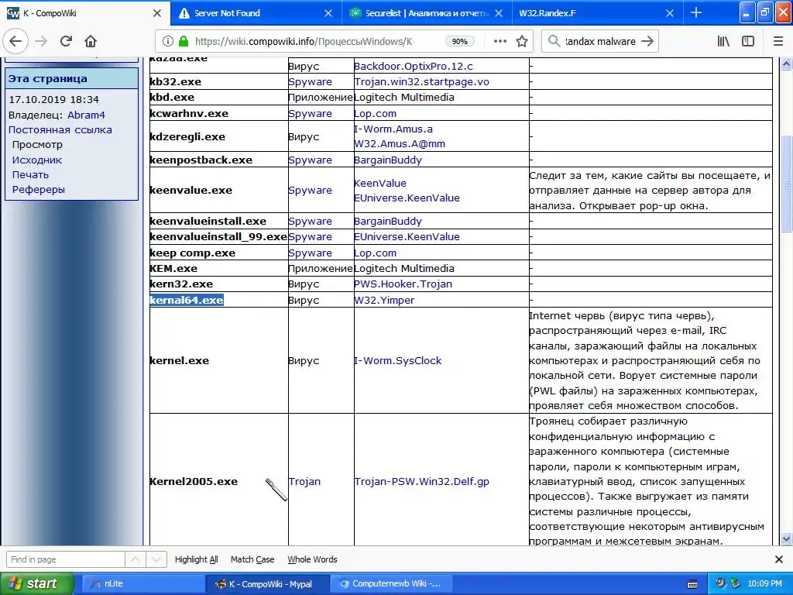Image resolution: width=793 pixels, height=595 pixels.
Task: Click the Просмотр sidebar item
Action: (x=37, y=144)
